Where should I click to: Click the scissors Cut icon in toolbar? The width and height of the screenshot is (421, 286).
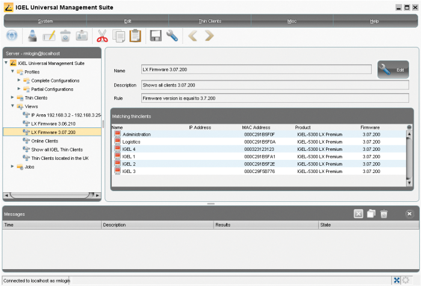point(102,36)
